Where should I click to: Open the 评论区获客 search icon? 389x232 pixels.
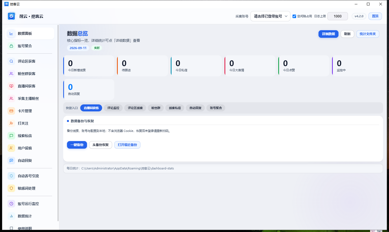click(x=11, y=61)
